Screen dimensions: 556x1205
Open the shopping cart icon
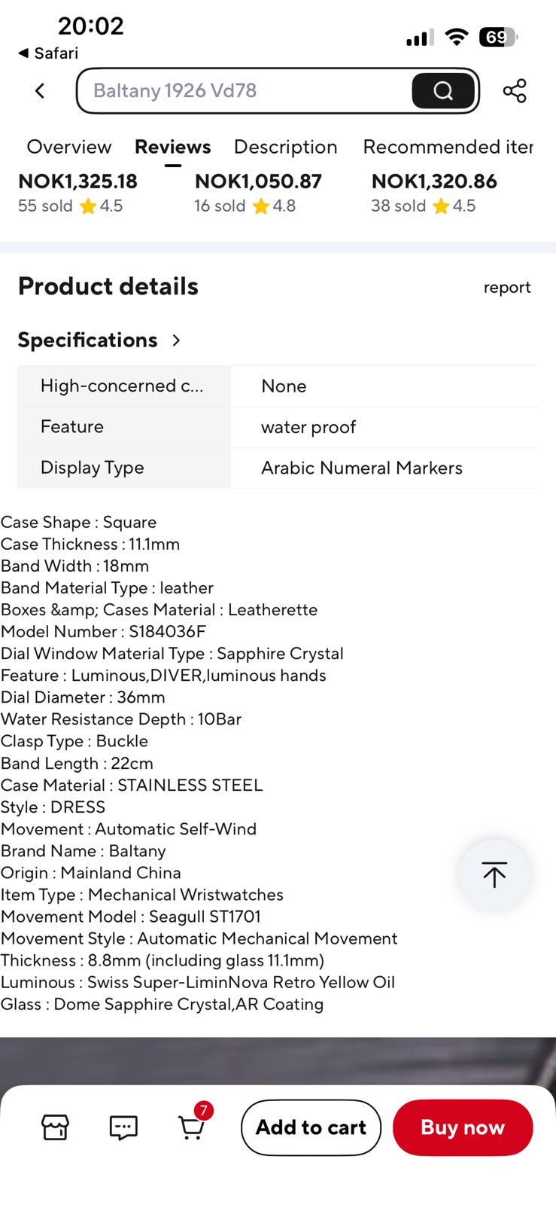click(x=193, y=1126)
